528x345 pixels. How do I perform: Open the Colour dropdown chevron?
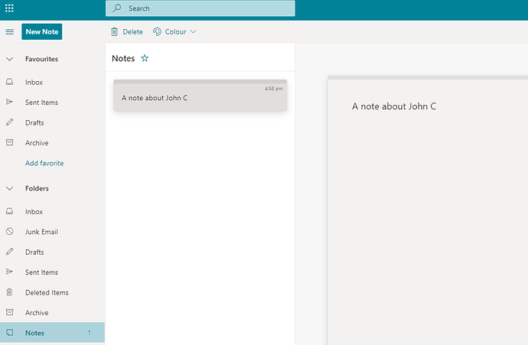(x=193, y=31)
